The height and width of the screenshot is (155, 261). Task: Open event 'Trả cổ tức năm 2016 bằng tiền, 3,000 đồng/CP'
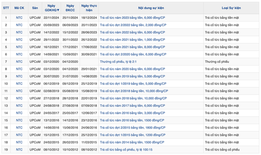coord(133,113)
